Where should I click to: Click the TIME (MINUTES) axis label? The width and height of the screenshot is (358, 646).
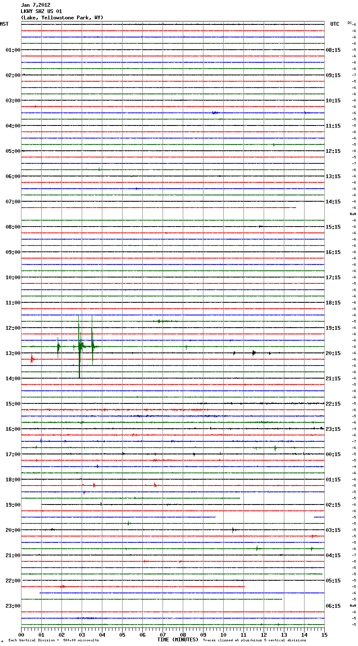pyautogui.click(x=178, y=640)
